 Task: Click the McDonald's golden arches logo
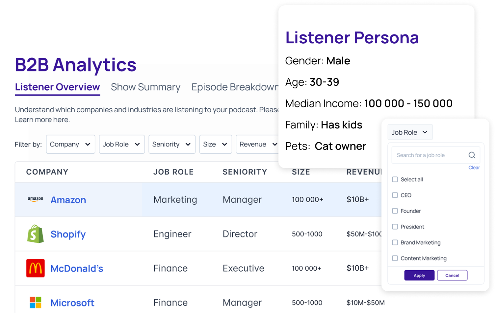[x=36, y=268]
